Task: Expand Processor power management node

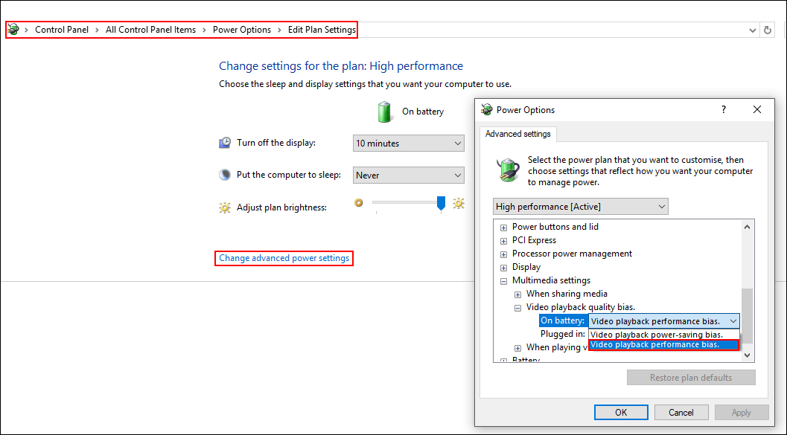Action: point(503,254)
